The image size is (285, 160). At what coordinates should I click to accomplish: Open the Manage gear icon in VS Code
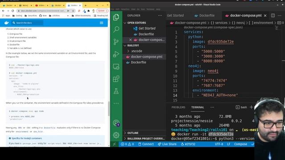coord(116,135)
